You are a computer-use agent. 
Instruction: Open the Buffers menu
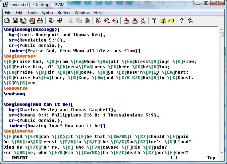64,13
